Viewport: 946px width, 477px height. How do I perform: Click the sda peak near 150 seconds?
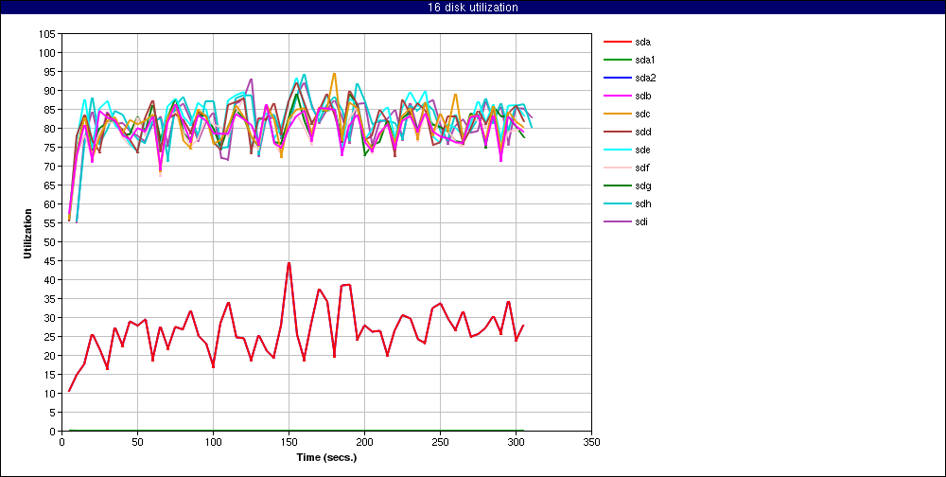[x=289, y=263]
